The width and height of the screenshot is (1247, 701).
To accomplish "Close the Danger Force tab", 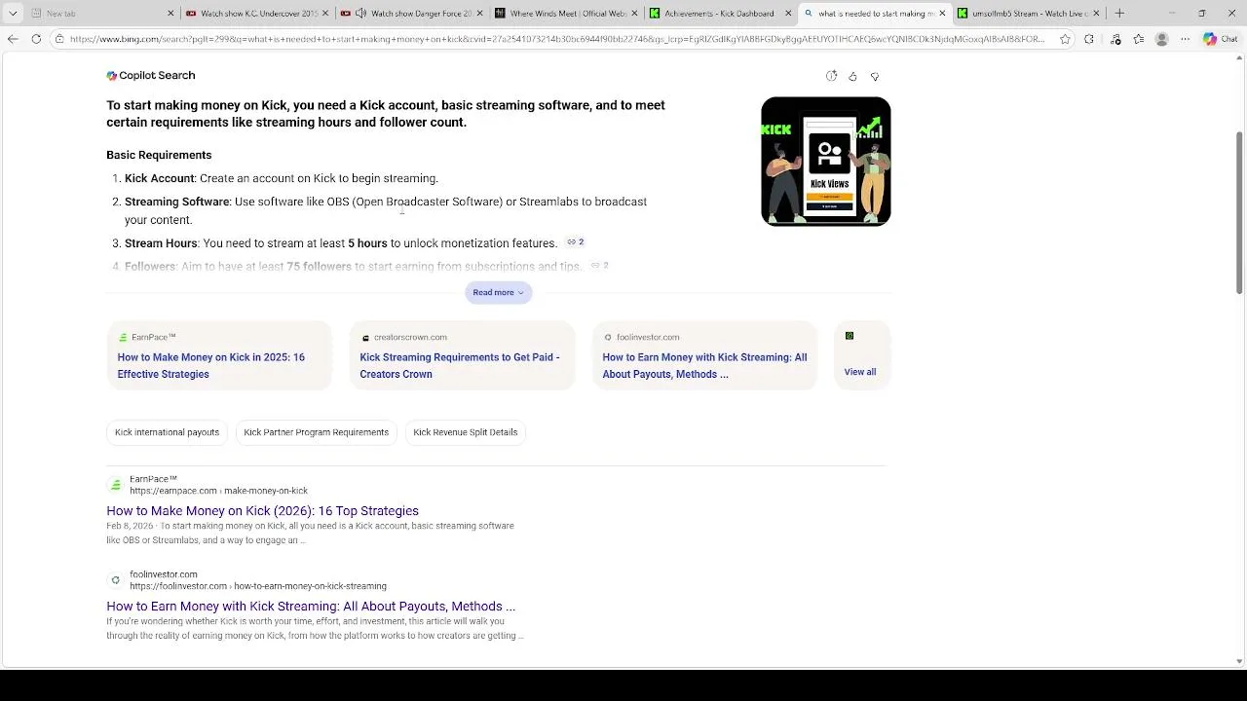I will pyautogui.click(x=479, y=14).
